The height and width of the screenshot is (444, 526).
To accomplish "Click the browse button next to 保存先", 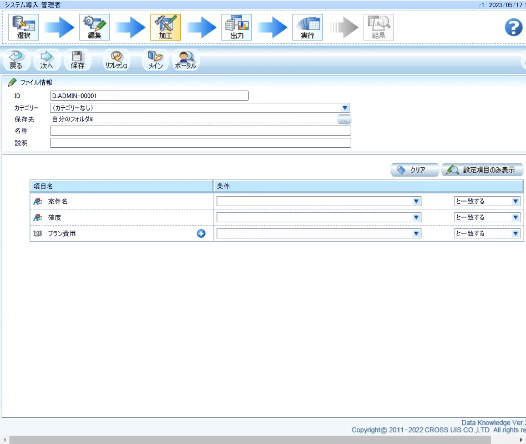I will coord(344,119).
